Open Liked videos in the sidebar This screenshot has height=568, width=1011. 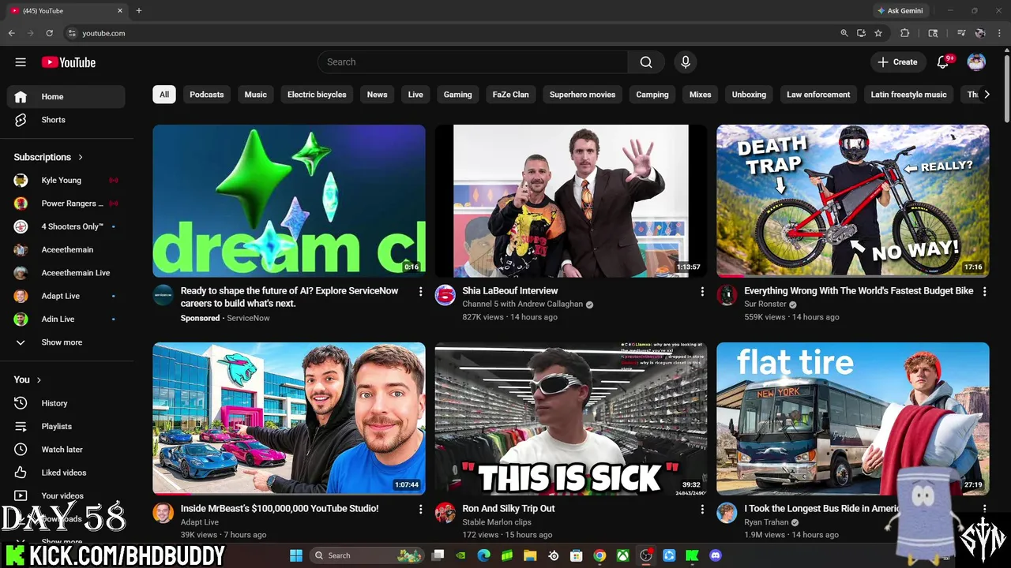coord(66,473)
